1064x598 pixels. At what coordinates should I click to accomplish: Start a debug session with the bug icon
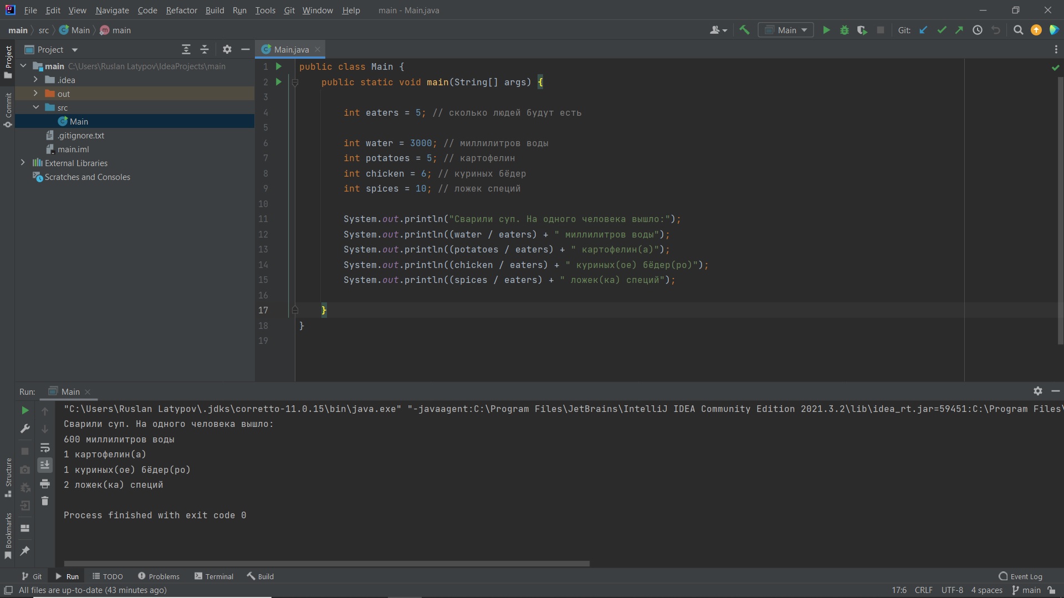pos(844,30)
